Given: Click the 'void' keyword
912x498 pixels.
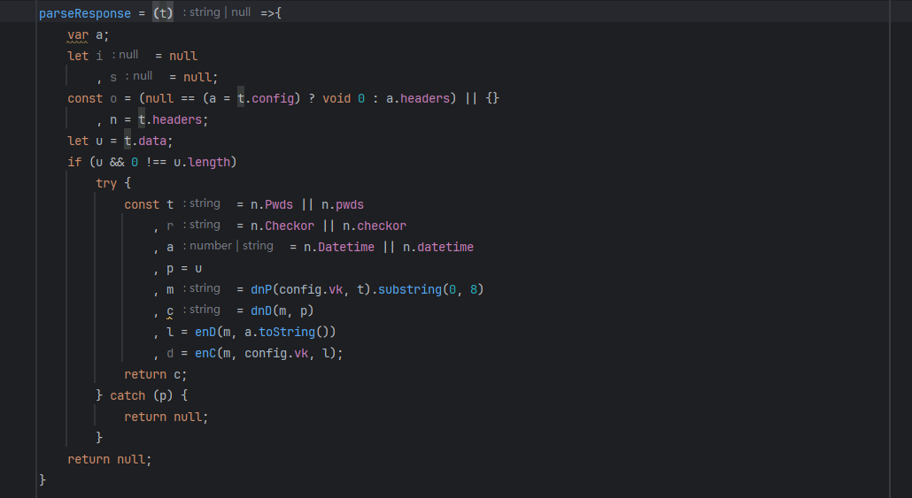Looking at the screenshot, I should click(x=336, y=99).
